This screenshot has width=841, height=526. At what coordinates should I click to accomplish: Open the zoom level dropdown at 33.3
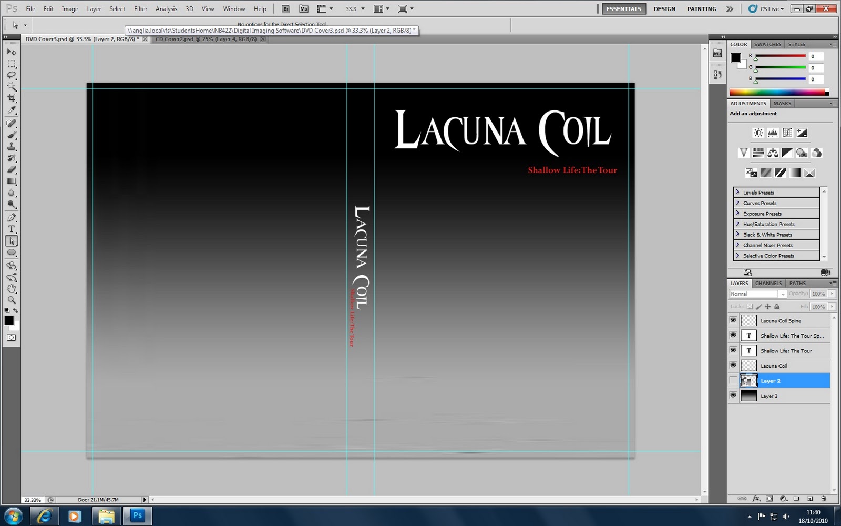point(363,9)
